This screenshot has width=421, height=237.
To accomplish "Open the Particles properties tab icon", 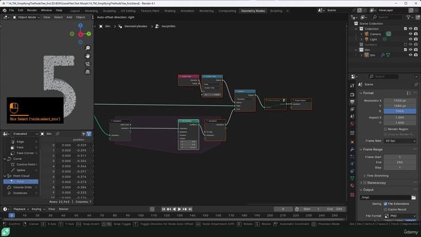I will click(x=353, y=157).
